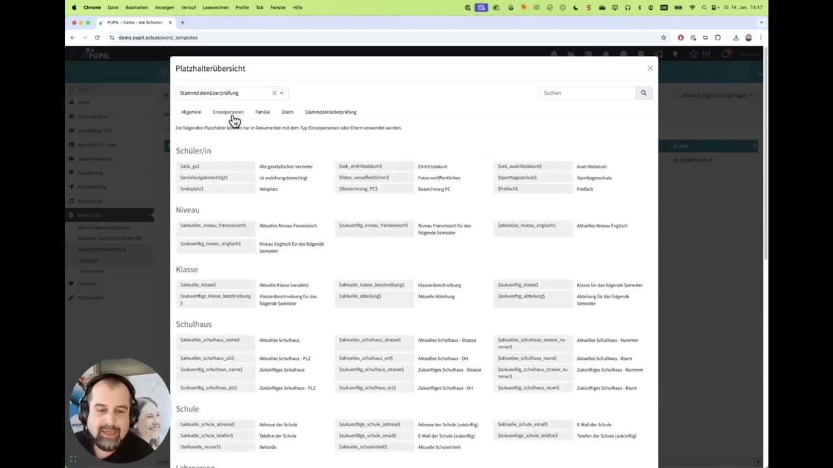Open the Verlauf menu in menu bar
833x468 pixels.
188,8
